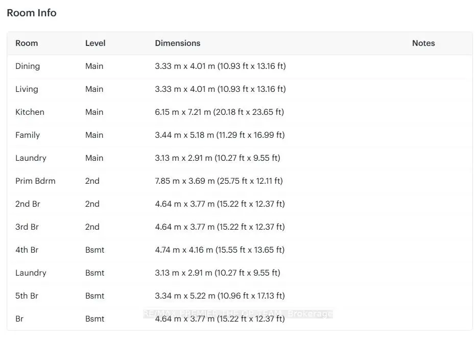This screenshot has width=475, height=344.
Task: Select the Kitchen room name cell
Action: click(30, 112)
